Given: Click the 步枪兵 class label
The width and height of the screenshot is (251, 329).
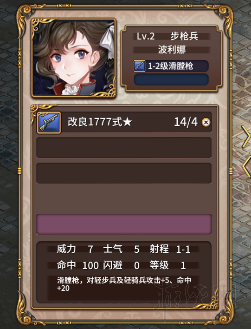Looking at the screenshot, I should pyautogui.click(x=184, y=36).
